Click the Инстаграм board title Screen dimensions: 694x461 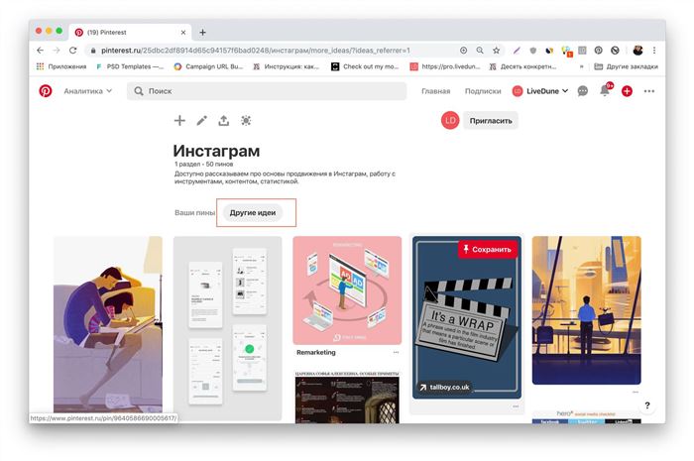click(216, 151)
